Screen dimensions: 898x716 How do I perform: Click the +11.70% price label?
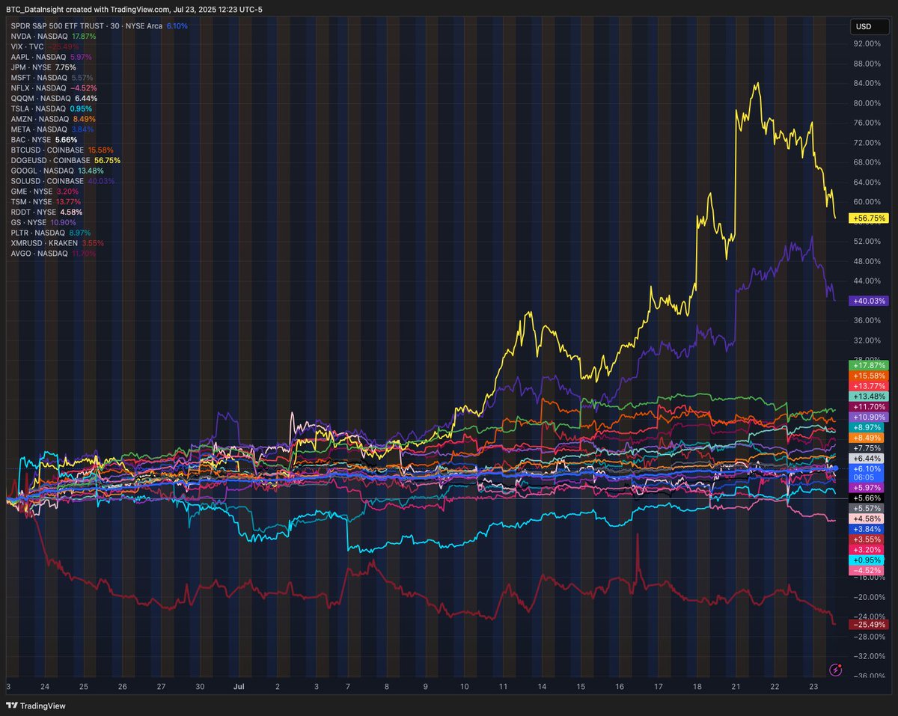(x=867, y=406)
